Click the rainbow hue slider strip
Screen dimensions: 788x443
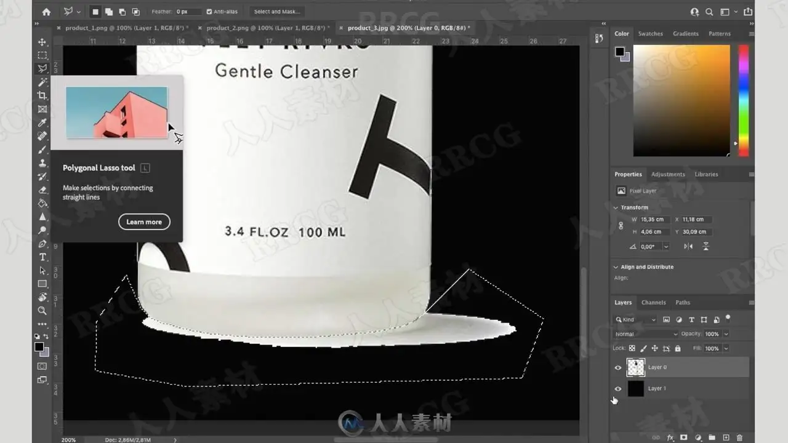(x=744, y=100)
